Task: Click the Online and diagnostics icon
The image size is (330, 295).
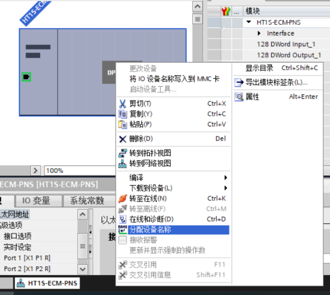Action: [122, 219]
